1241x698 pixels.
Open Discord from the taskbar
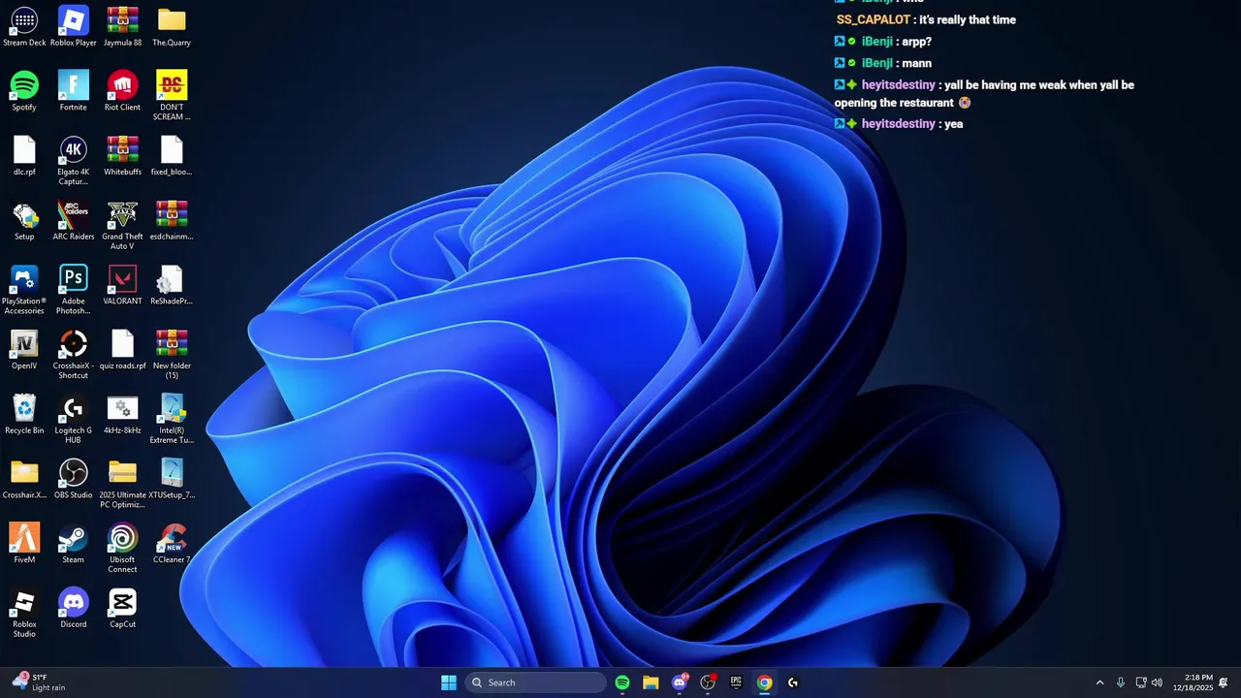point(680,682)
